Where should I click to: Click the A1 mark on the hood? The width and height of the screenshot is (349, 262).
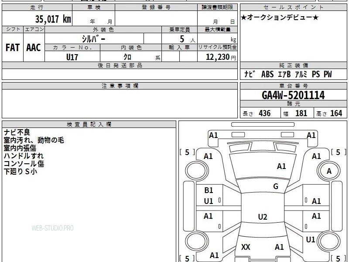coord(281,166)
